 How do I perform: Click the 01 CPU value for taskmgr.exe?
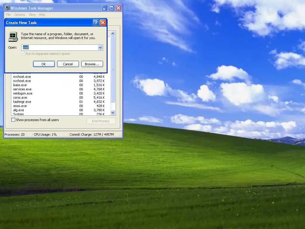pos(81,102)
